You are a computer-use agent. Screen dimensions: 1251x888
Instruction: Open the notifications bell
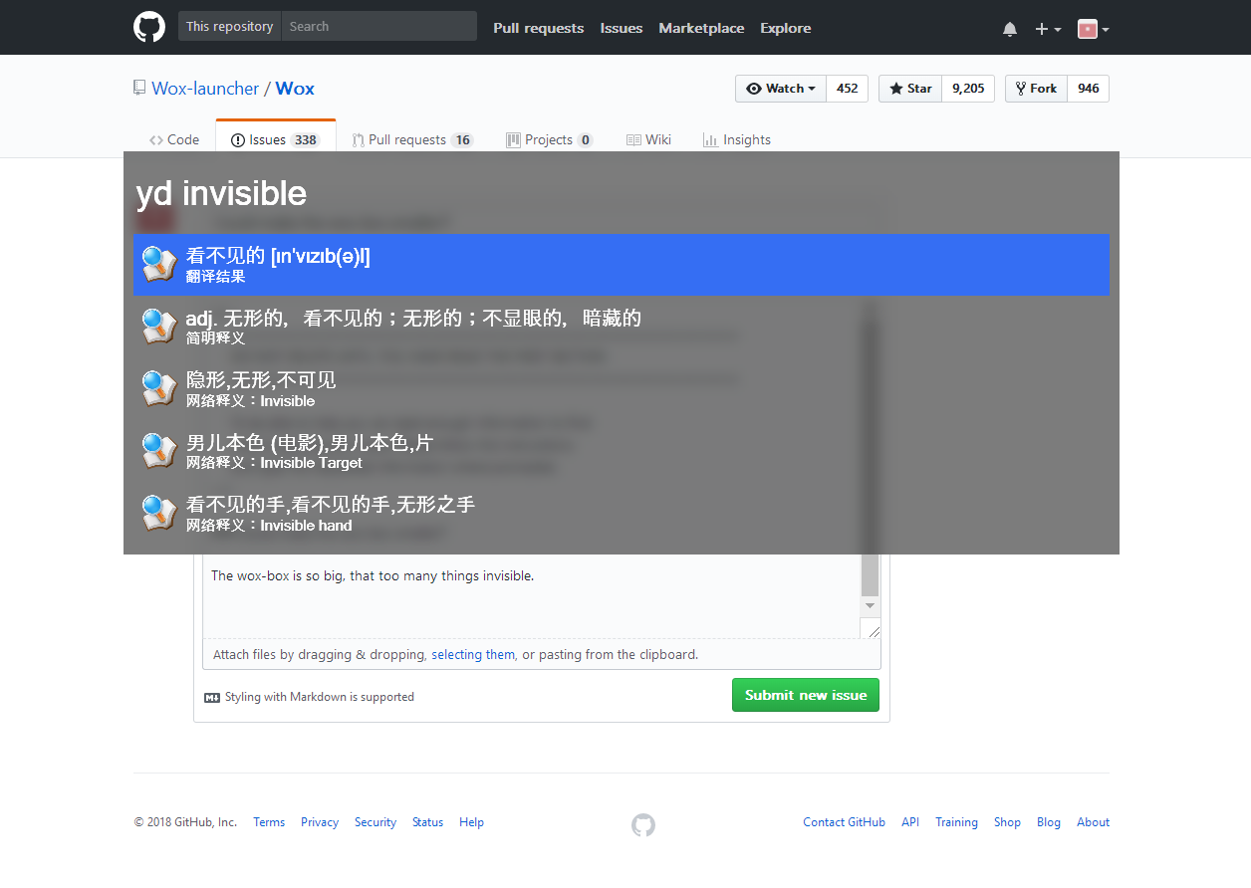click(1010, 29)
